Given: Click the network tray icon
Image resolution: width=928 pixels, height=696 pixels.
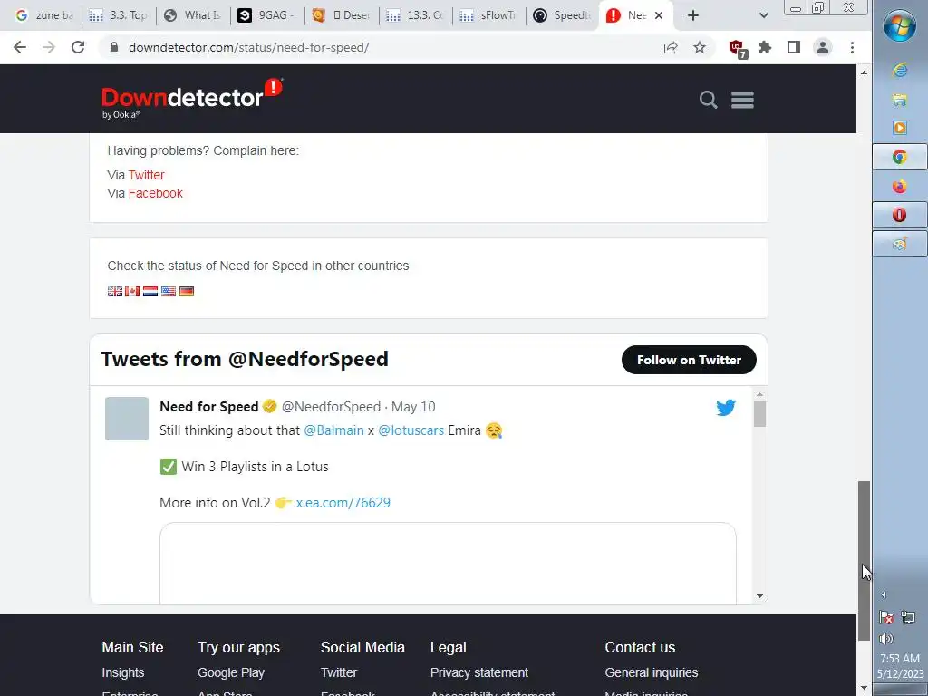Looking at the screenshot, I should (908, 618).
